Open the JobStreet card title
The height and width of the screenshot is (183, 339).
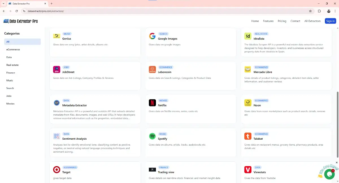(68, 72)
